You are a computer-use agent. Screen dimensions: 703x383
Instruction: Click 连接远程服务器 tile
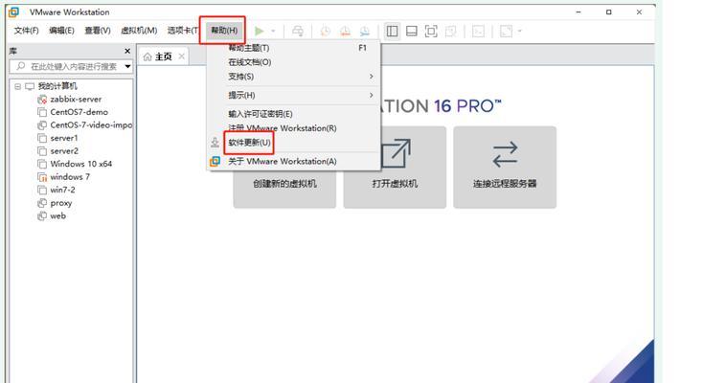tap(505, 168)
